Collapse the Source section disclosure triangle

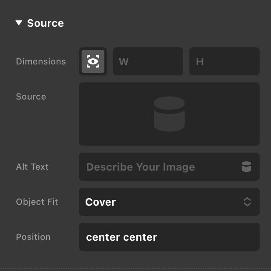click(18, 23)
